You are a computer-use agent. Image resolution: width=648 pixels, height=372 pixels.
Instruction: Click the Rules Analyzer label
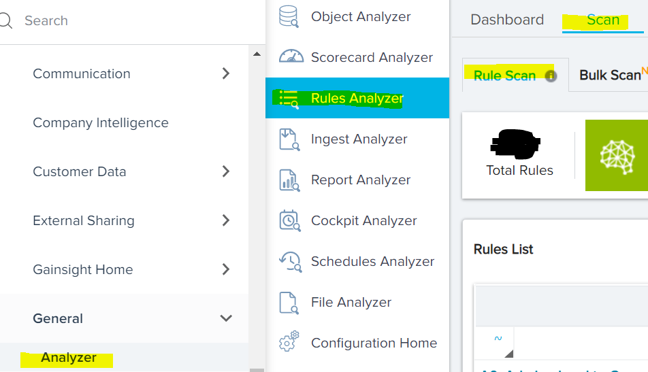[x=357, y=98]
